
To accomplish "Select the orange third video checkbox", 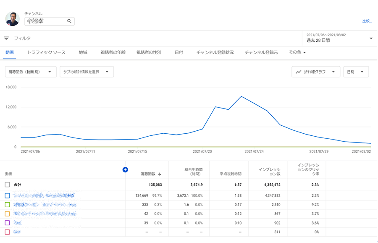I will 7,214.
